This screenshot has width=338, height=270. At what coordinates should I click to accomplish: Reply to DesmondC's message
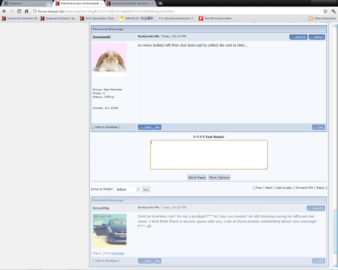(317, 37)
